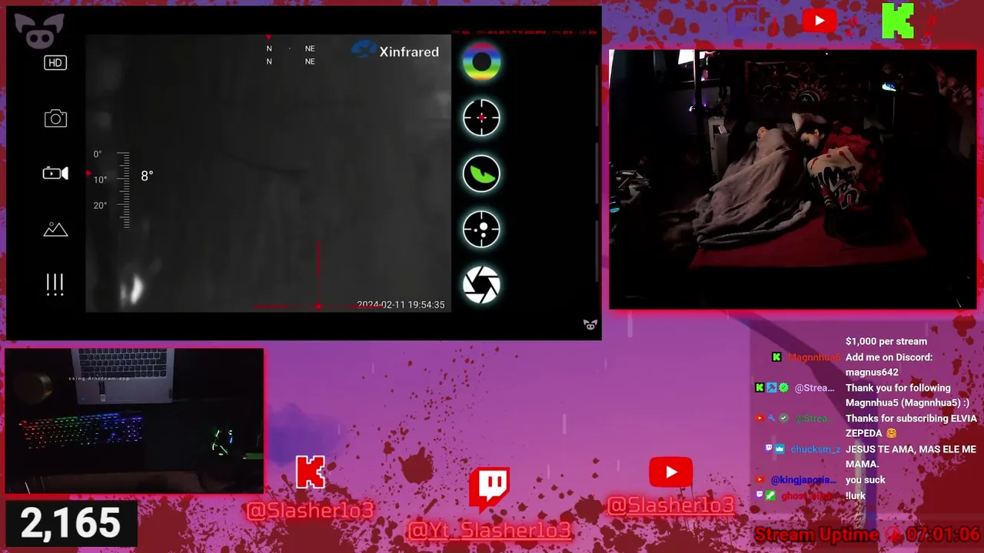Select the red-dot crosshair reticle icon
Viewport: 984px width, 553px height.
(481, 118)
